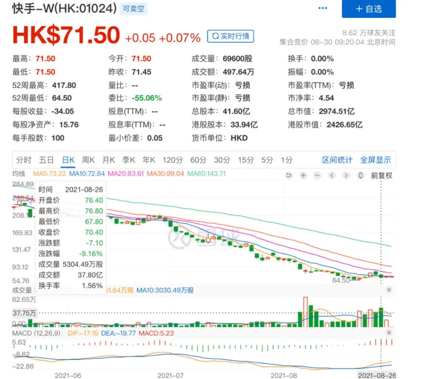Select the 周K weekly chart tab
This screenshot has height=379, width=425.
point(88,160)
